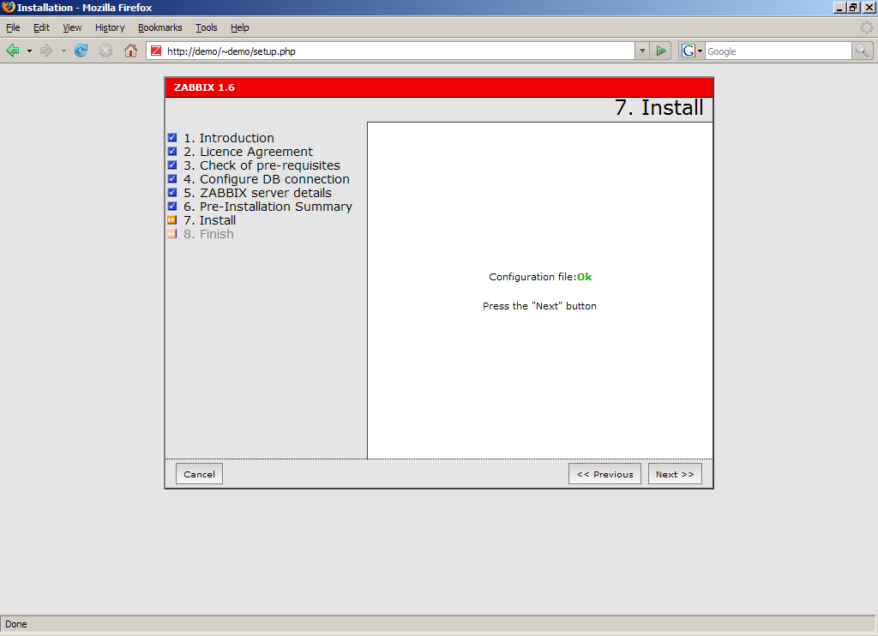
Task: Click checkmark beside 6. Pre-Installation Summary
Action: (172, 206)
